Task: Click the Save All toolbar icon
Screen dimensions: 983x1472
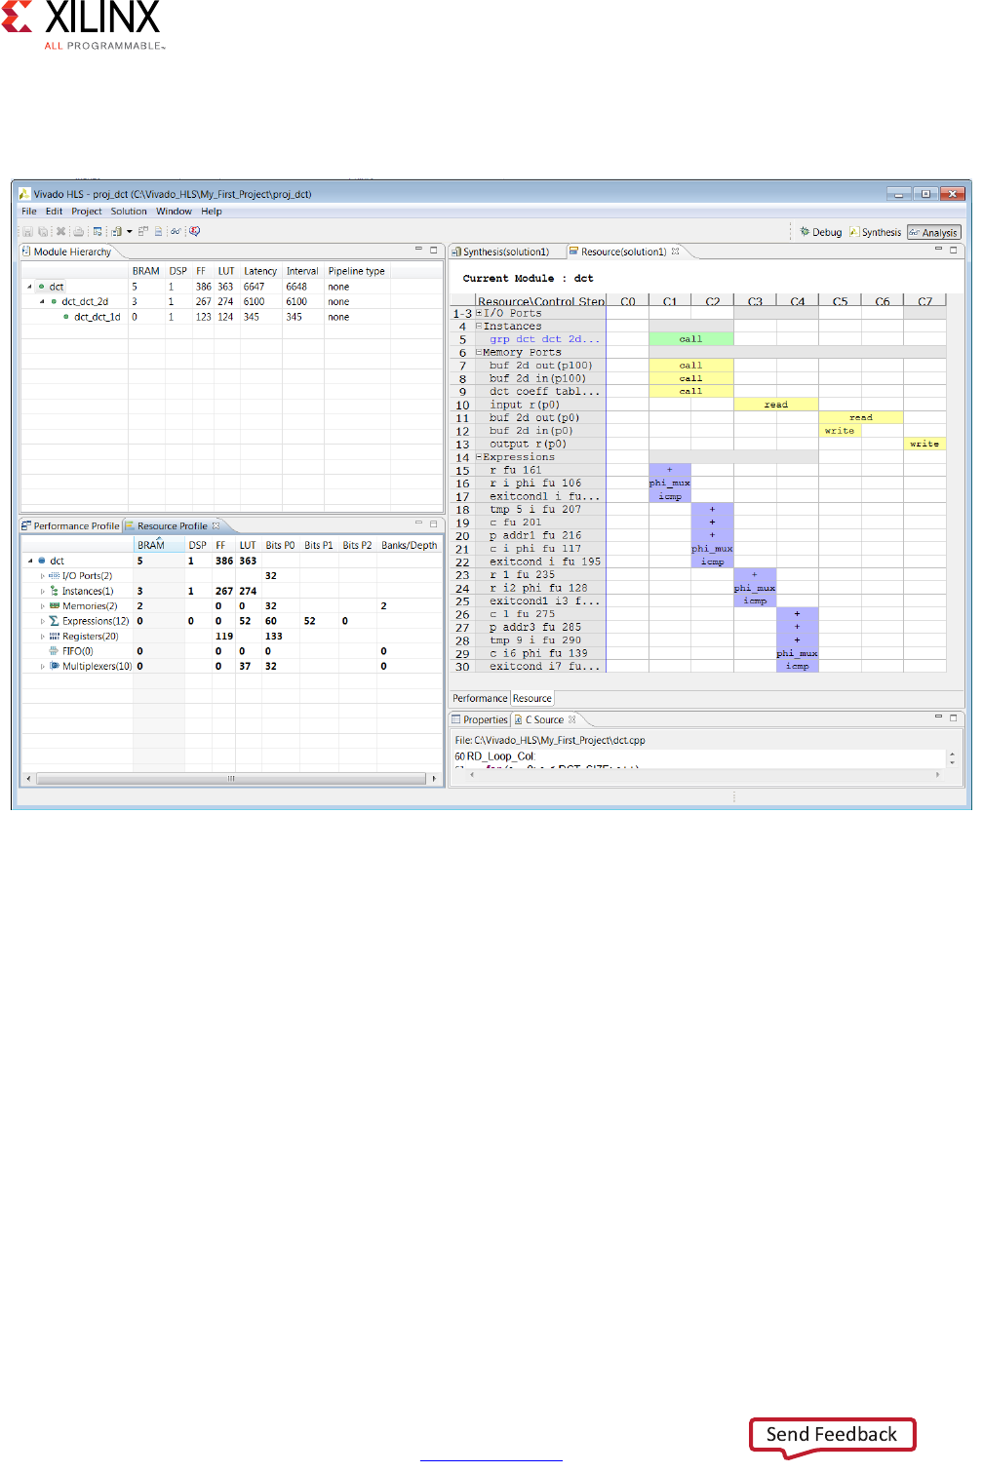Action: click(43, 232)
